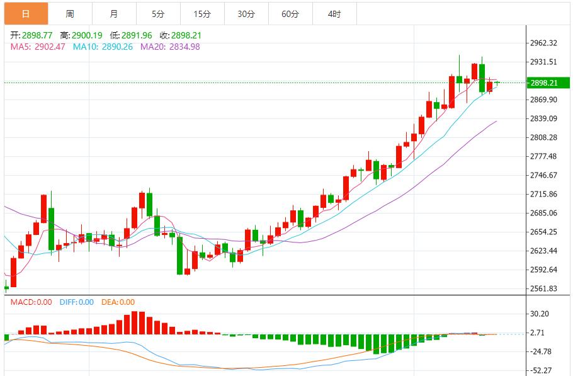The height and width of the screenshot is (376, 573).
Task: Open the 5分 chart interval
Action: tap(158, 14)
